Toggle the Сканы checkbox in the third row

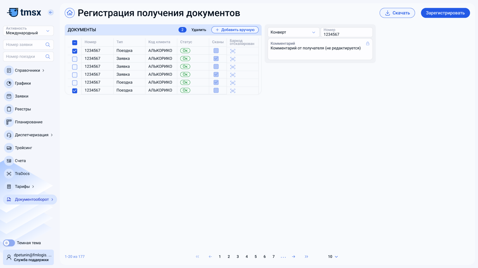coord(216,66)
